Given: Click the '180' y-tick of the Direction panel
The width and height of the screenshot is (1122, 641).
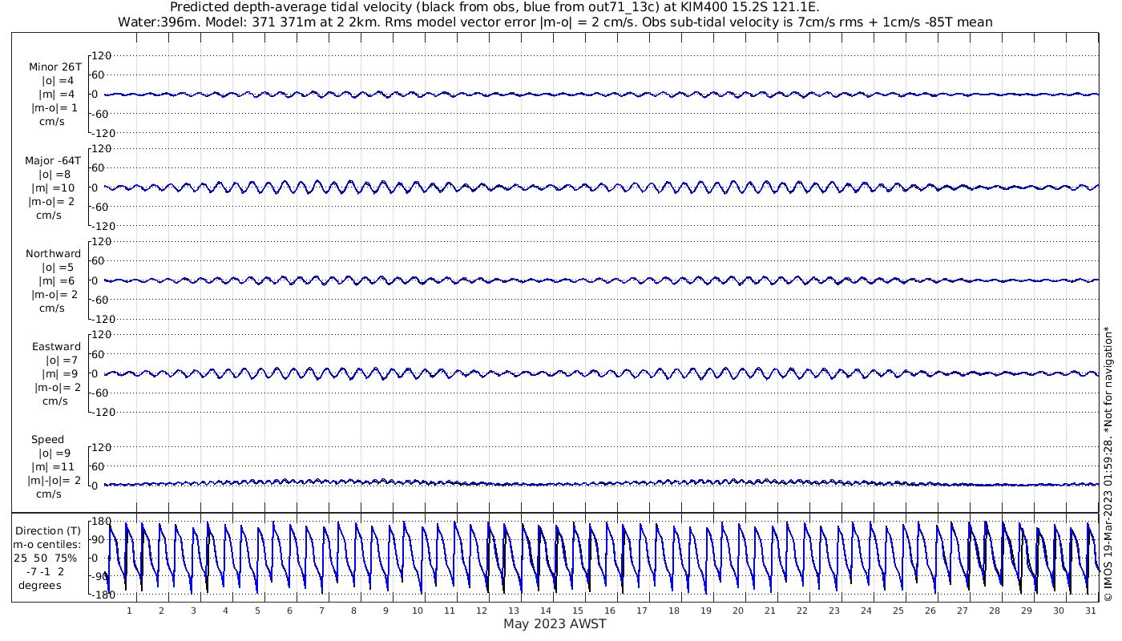Looking at the screenshot, I should click(101, 522).
